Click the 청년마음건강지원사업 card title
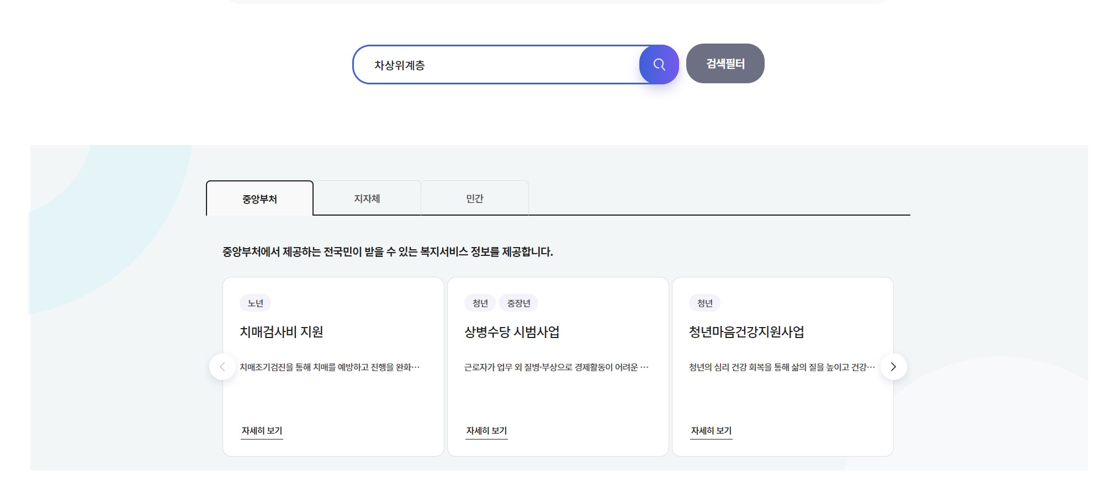The width and height of the screenshot is (1113, 493). 746,332
